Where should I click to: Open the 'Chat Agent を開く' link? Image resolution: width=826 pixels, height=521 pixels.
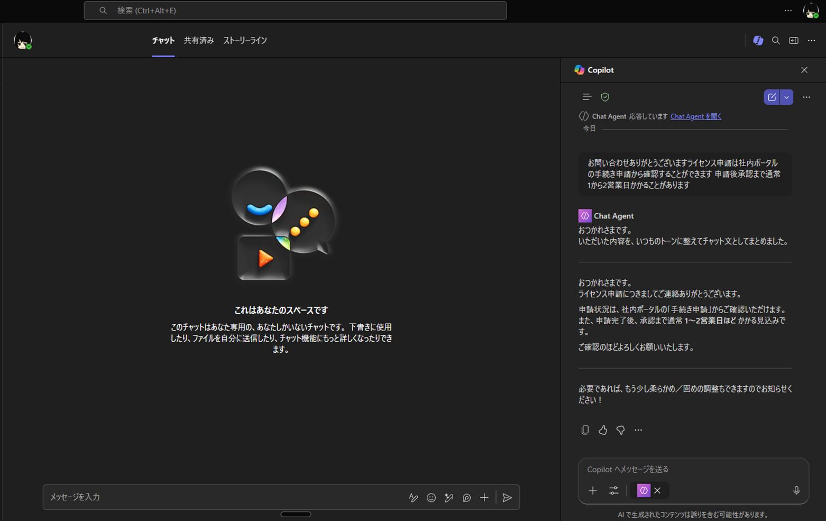pyautogui.click(x=695, y=116)
